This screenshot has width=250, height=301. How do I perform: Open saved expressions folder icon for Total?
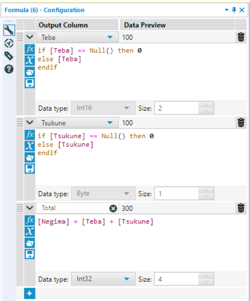click(30, 243)
